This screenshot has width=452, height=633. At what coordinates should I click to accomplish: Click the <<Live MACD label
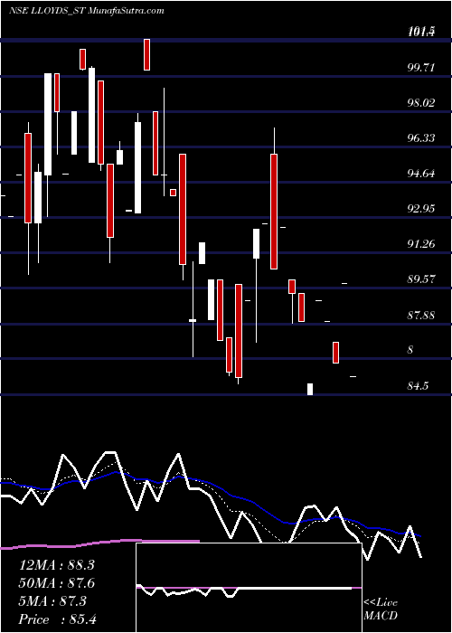[x=381, y=609]
